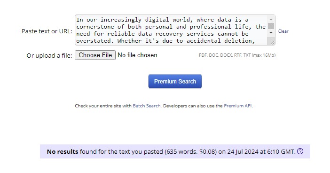Open the help question mark icon
The width and height of the screenshot is (330, 173).
[x=300, y=151]
